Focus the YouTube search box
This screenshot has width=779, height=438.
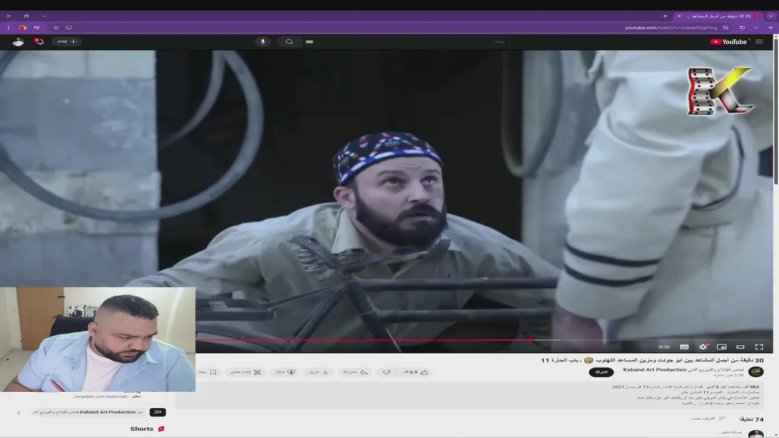(405, 41)
